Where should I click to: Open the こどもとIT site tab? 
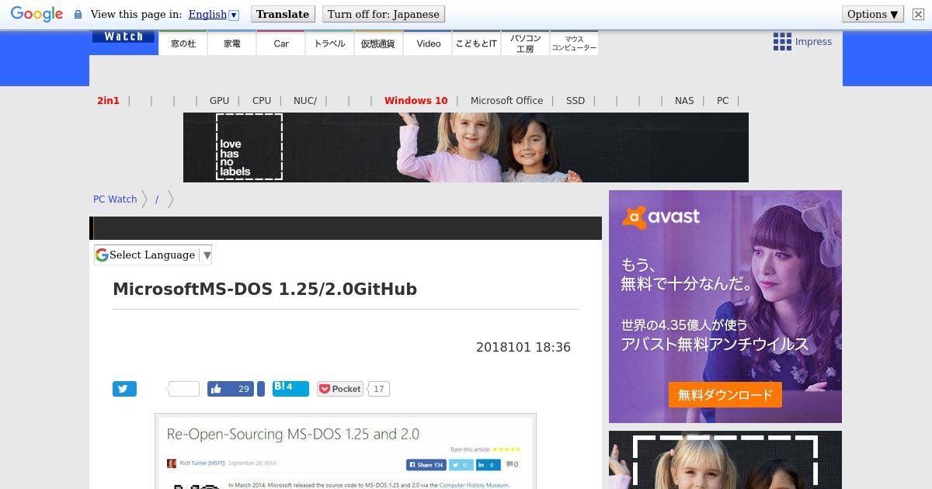coord(476,43)
